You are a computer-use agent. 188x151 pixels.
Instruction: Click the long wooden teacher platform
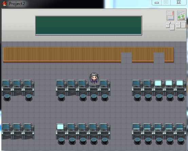tap(88, 55)
